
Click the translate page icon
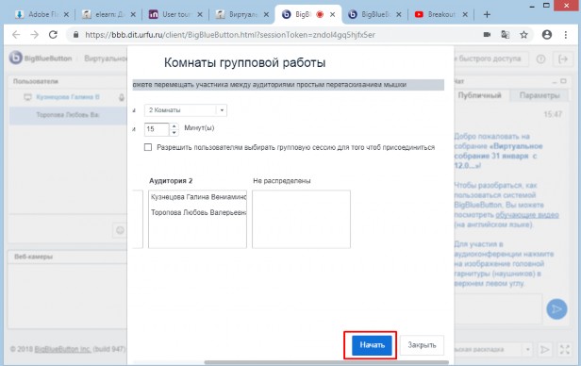[x=505, y=35]
